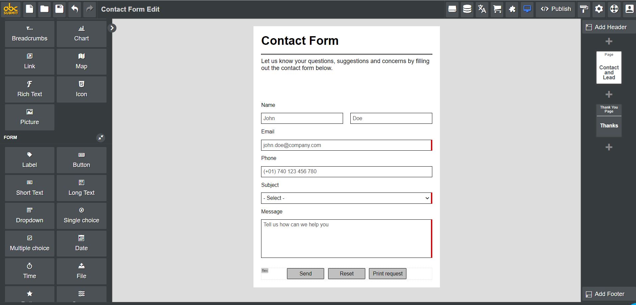The image size is (636, 305).
Task: Open the settings gear
Action: pos(599,9)
